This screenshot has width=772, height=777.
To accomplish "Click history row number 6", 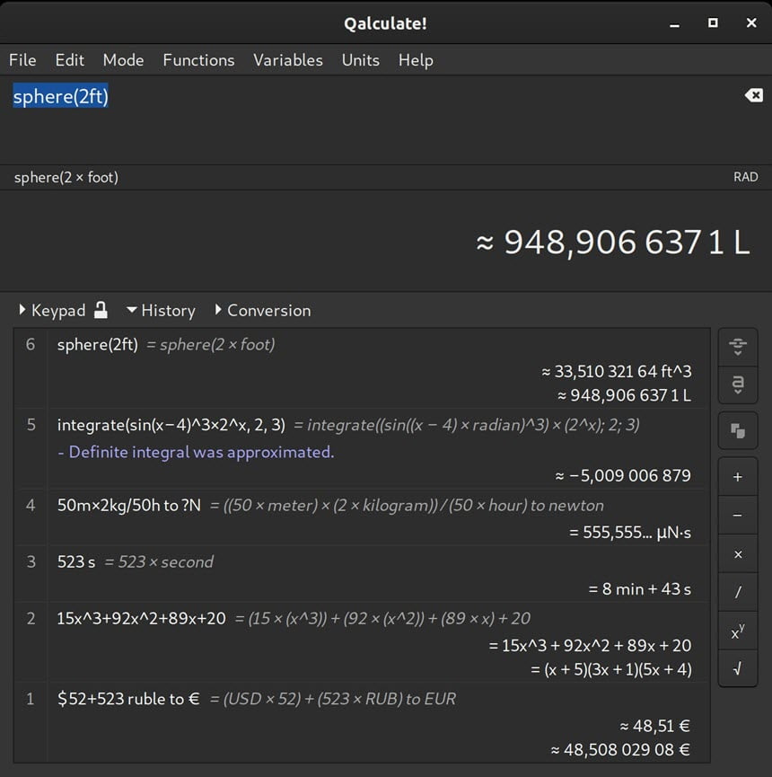I will click(x=31, y=344).
